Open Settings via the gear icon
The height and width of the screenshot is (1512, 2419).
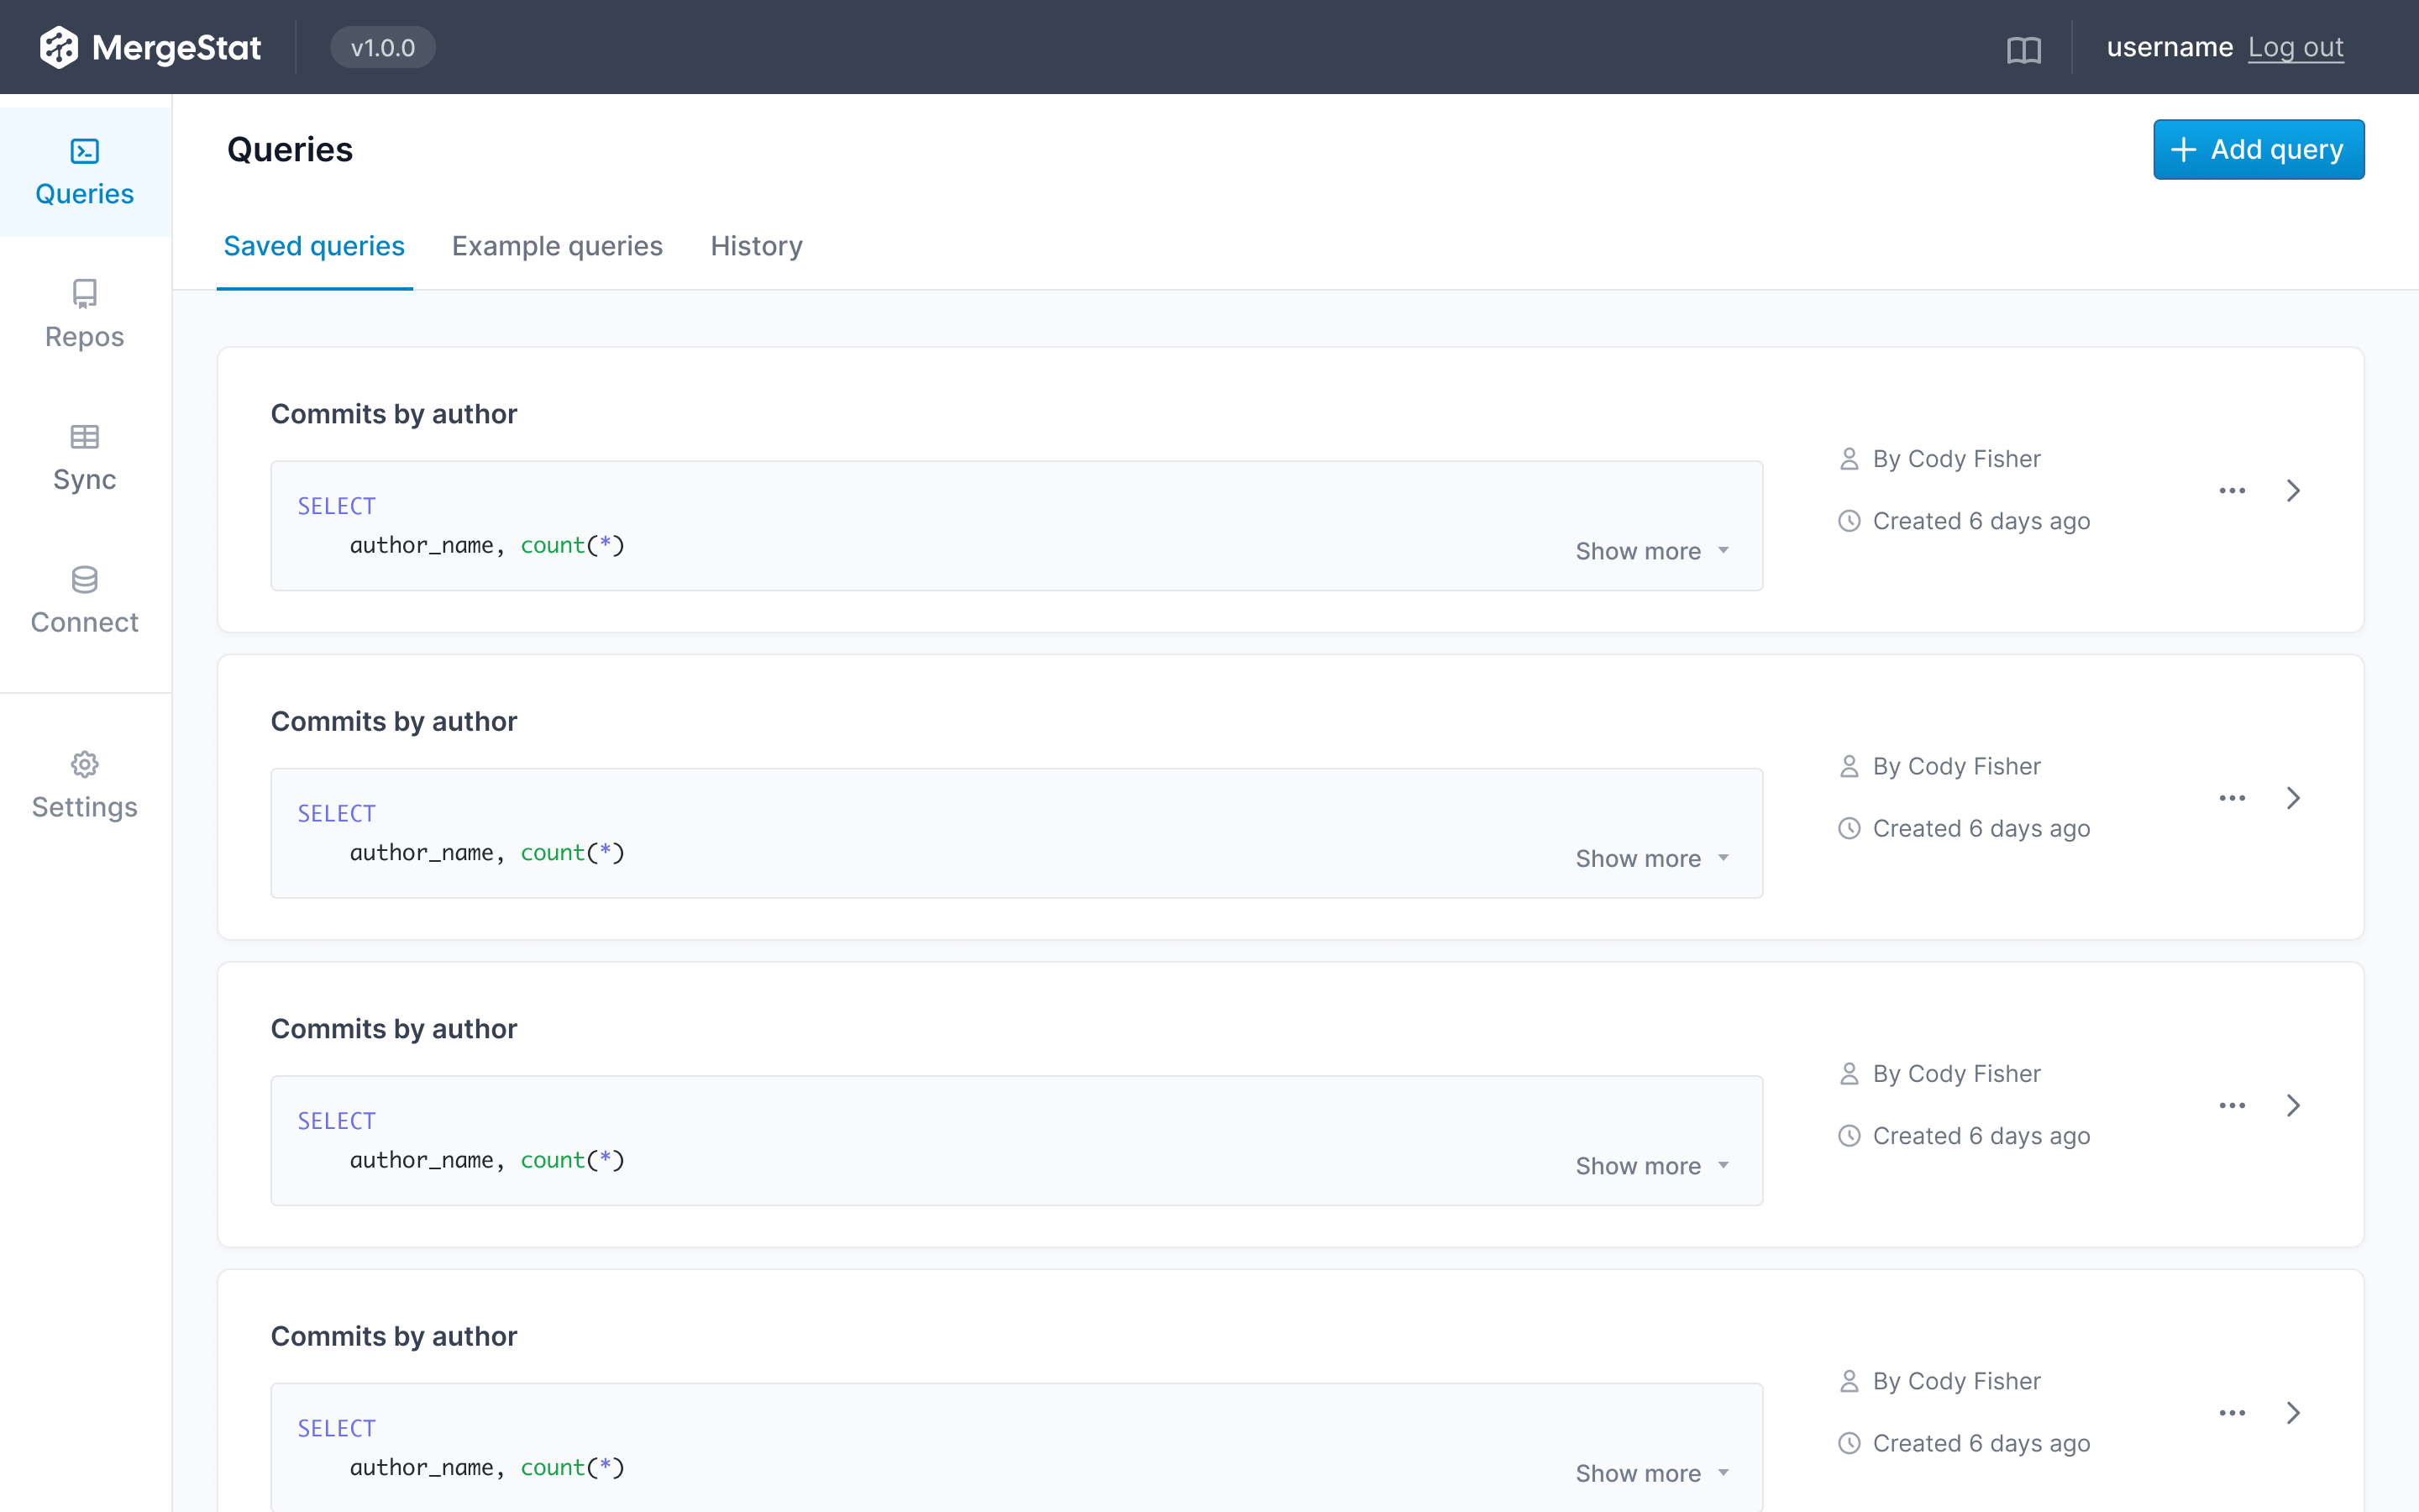(x=84, y=764)
